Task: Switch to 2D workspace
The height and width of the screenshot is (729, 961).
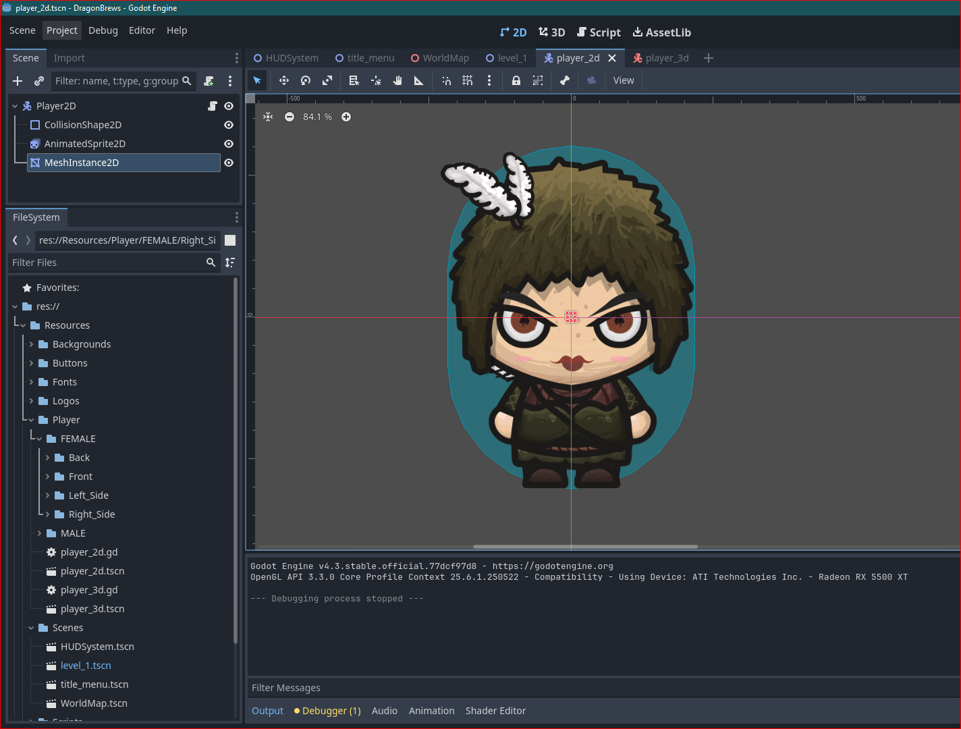Action: point(513,32)
